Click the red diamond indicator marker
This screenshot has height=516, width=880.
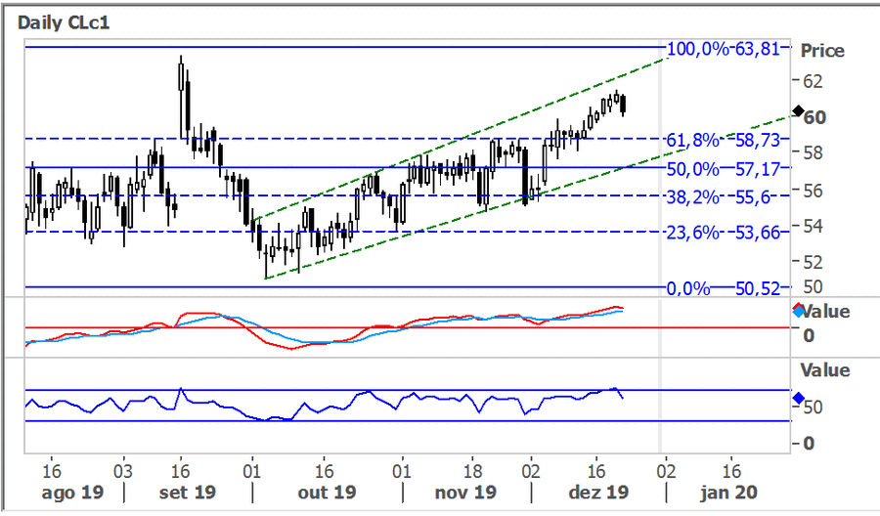click(x=798, y=307)
